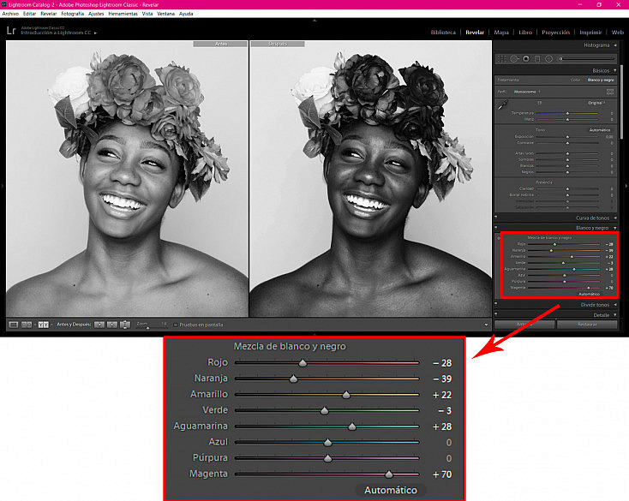Click the Before photo preview
629x501 pixels.
pos(127,179)
